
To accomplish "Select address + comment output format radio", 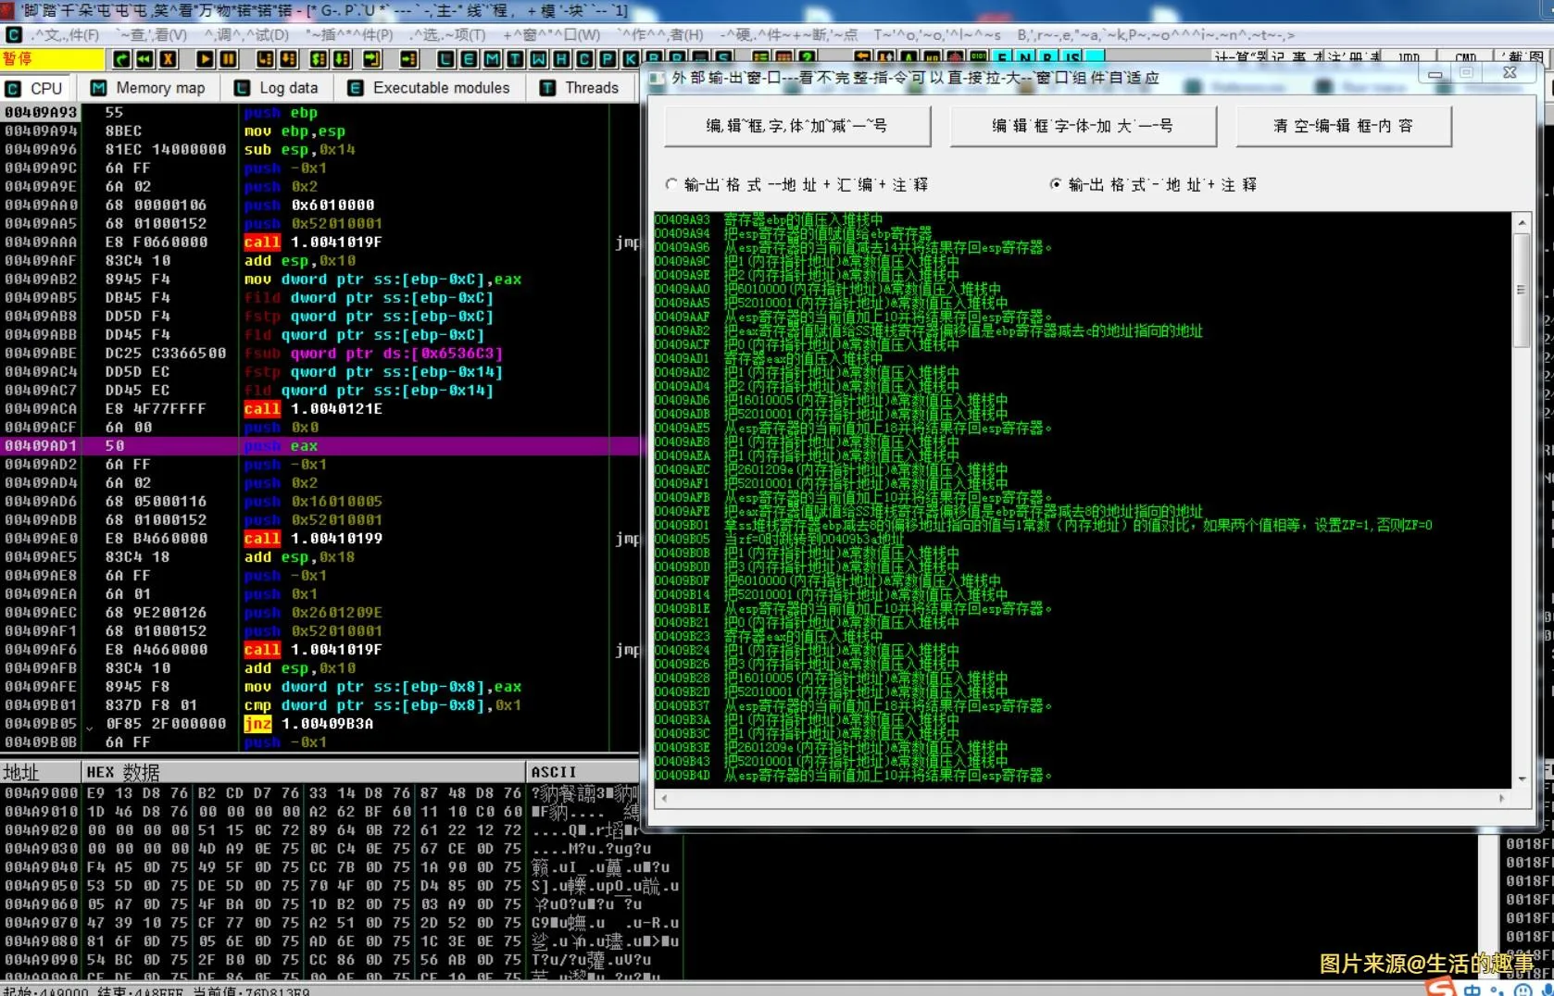I will coord(1056,184).
